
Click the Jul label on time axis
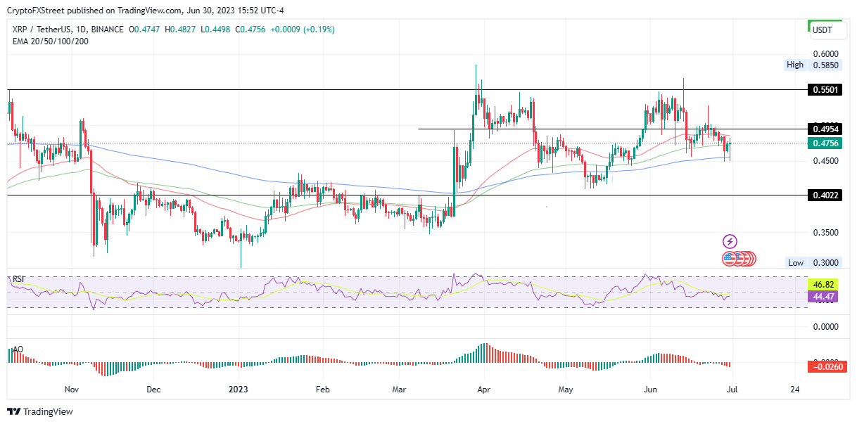733,389
